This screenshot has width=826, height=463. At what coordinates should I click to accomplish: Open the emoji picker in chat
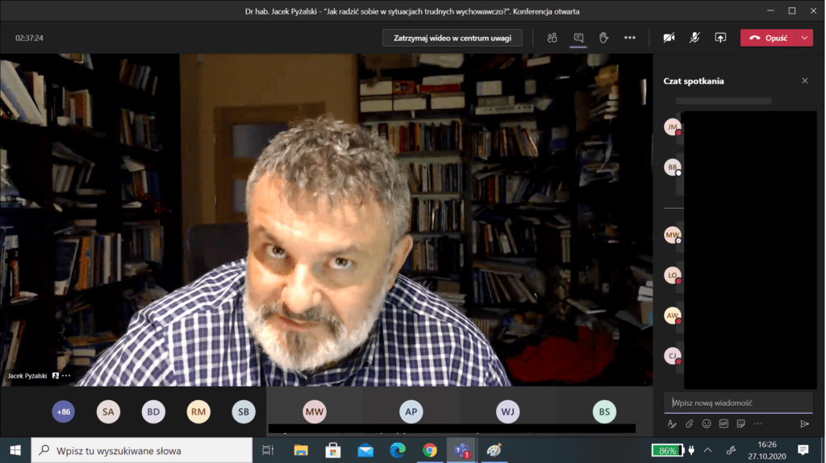(706, 424)
